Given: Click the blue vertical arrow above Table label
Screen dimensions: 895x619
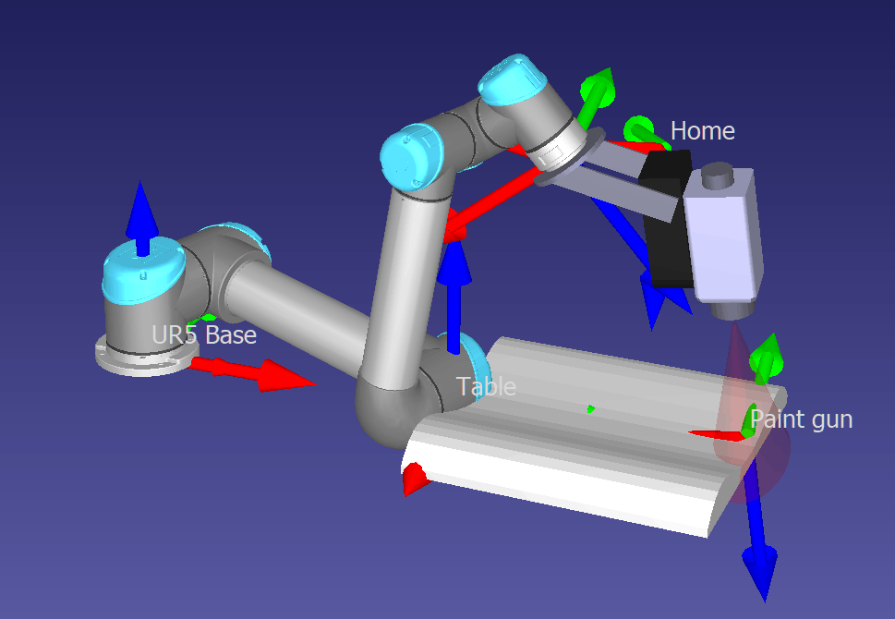Looking at the screenshot, I should [454, 297].
